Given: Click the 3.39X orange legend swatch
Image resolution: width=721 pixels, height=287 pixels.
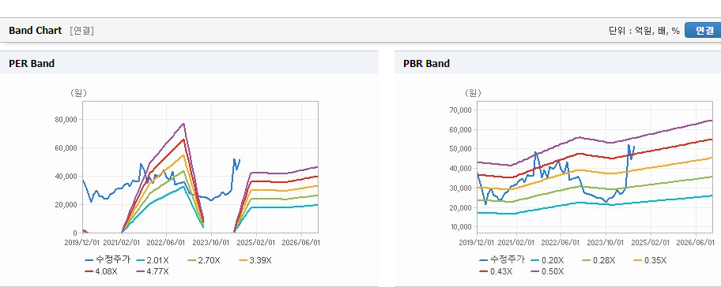Looking at the screenshot, I should pyautogui.click(x=243, y=260).
